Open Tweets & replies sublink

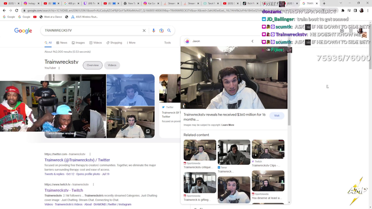pyautogui.click(x=54, y=174)
